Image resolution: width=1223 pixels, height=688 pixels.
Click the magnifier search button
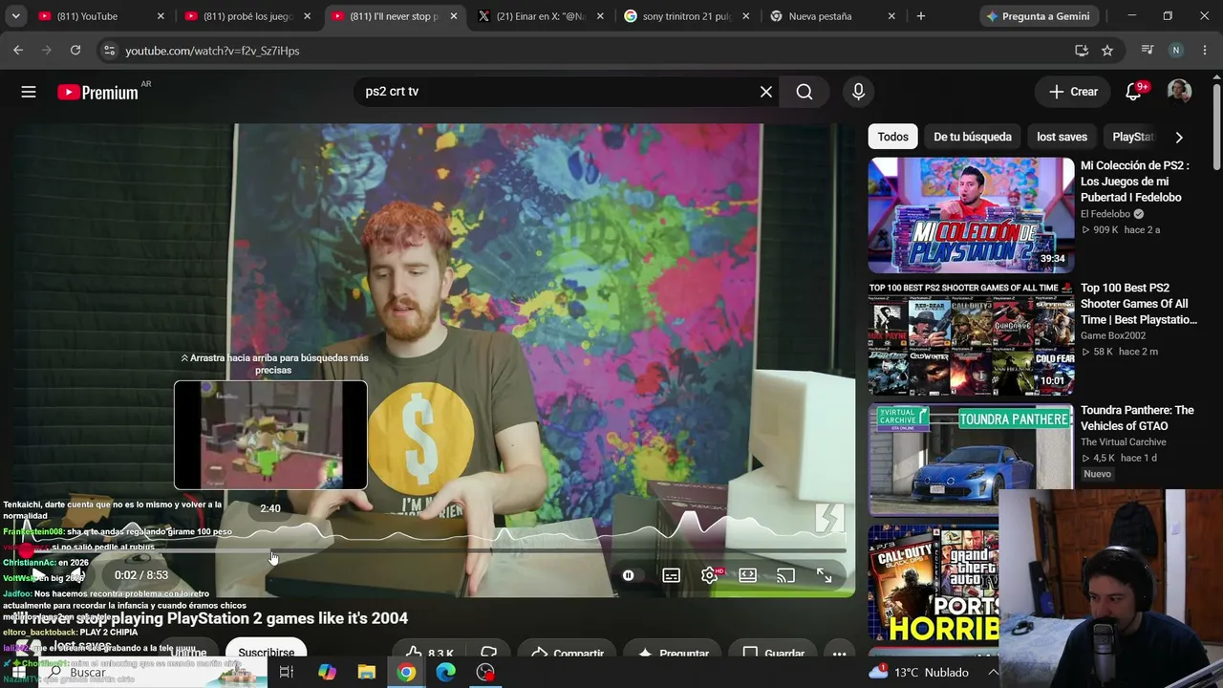point(805,92)
